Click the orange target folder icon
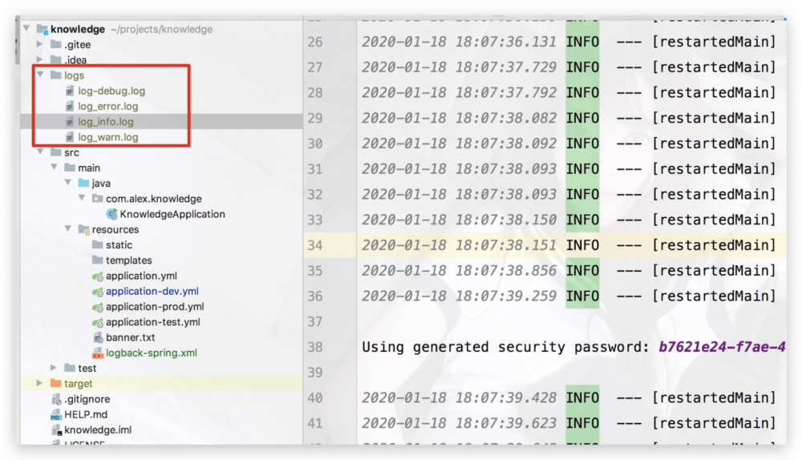 (55, 384)
